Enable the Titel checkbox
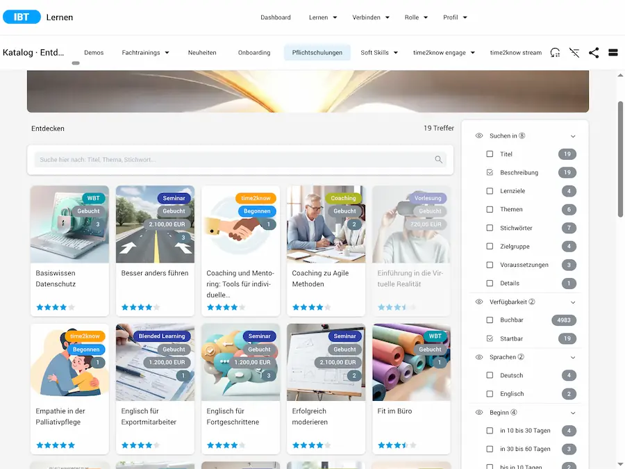The height and width of the screenshot is (469, 625). (x=490, y=154)
